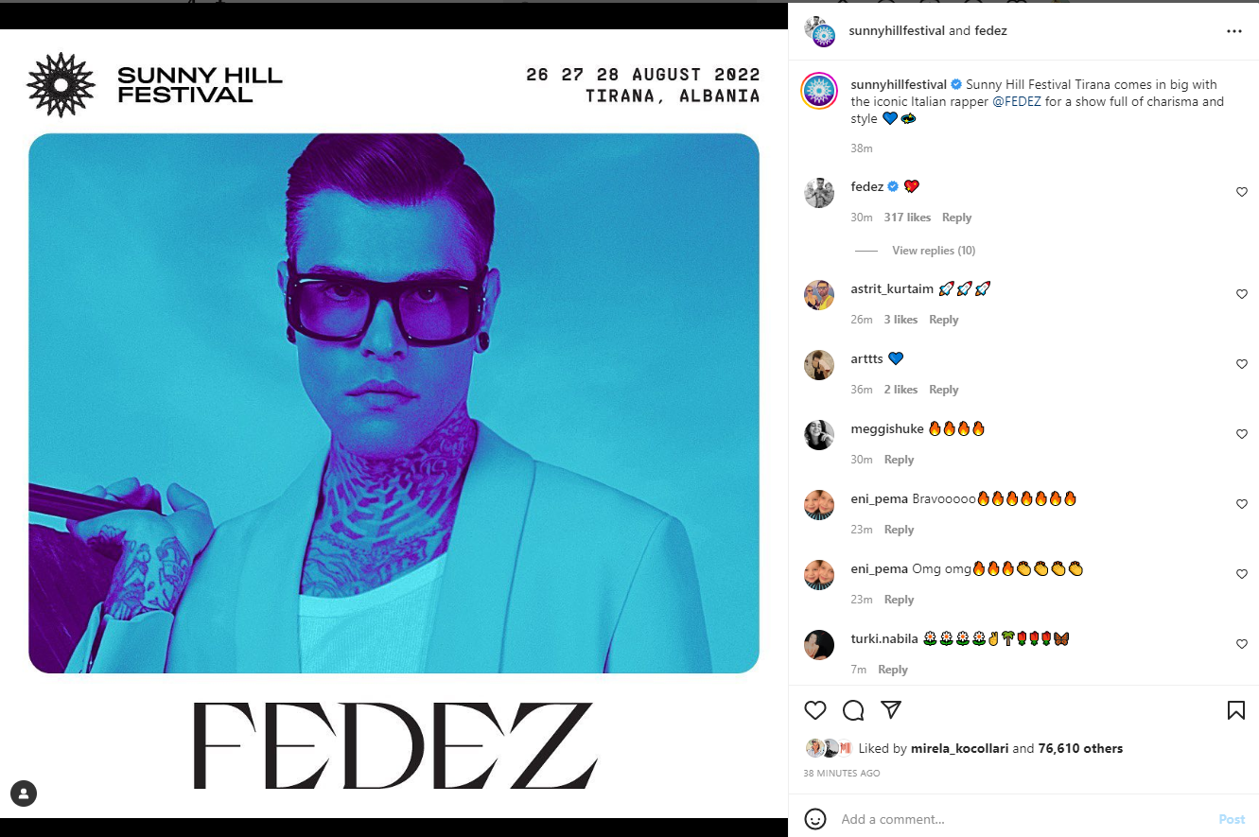Open more options three-dot menu

tap(1233, 31)
